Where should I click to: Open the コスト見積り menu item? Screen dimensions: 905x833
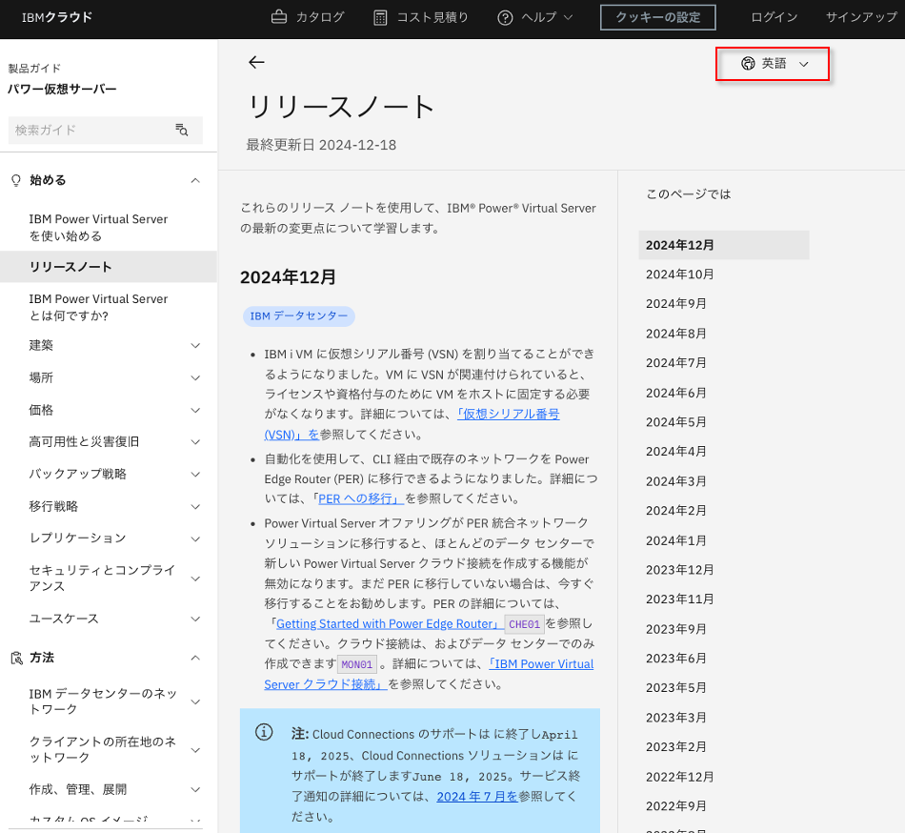pos(421,17)
